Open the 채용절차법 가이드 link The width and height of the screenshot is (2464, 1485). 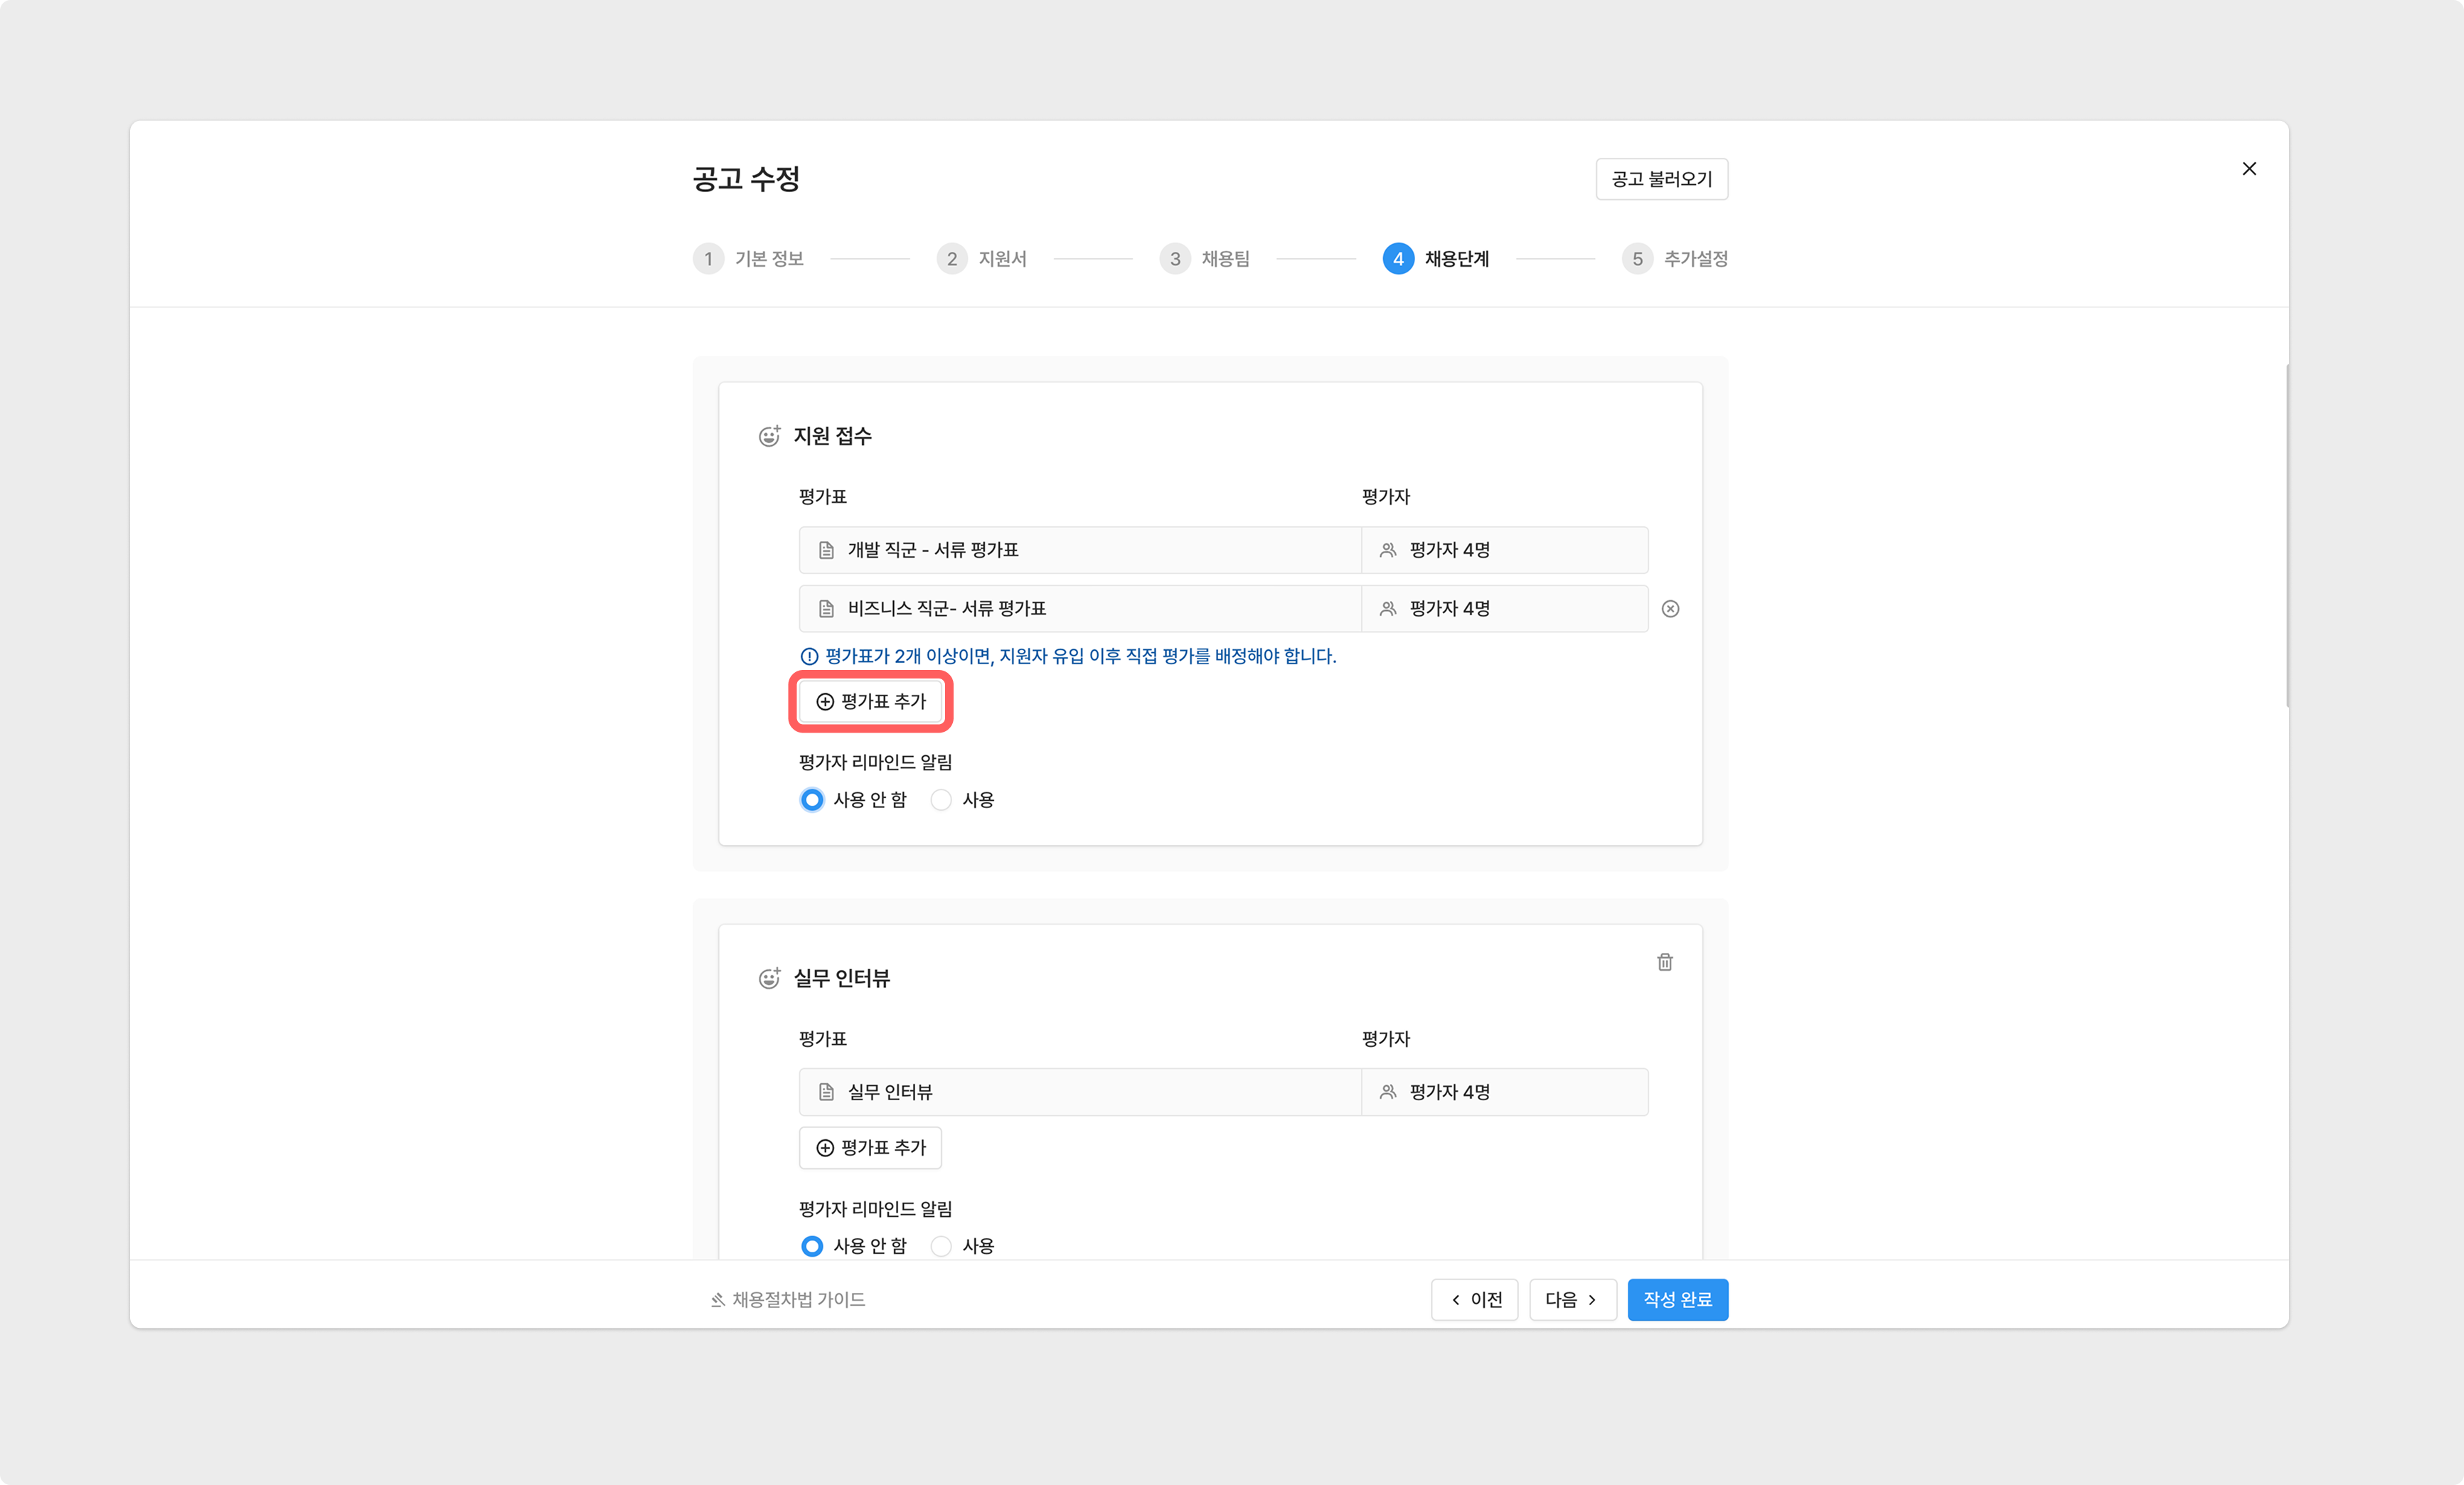[x=788, y=1300]
